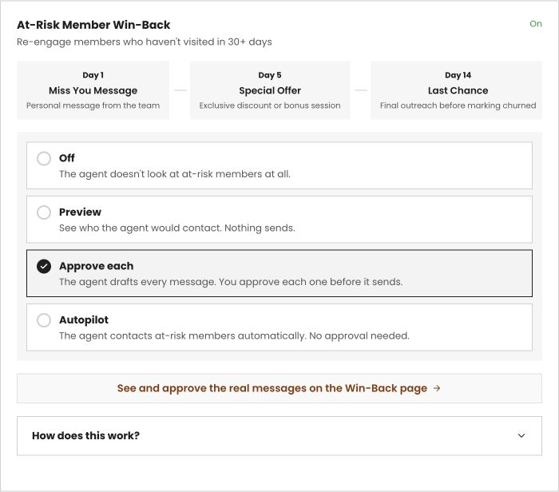Click the Day 14 Last Chance step
Viewport: 559px width, 492px height.
[456, 90]
